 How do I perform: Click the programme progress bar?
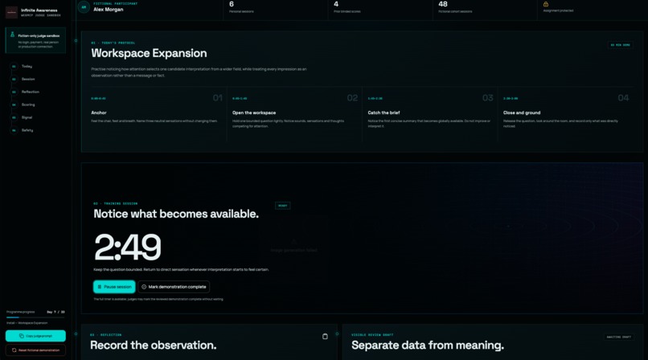pos(35,317)
